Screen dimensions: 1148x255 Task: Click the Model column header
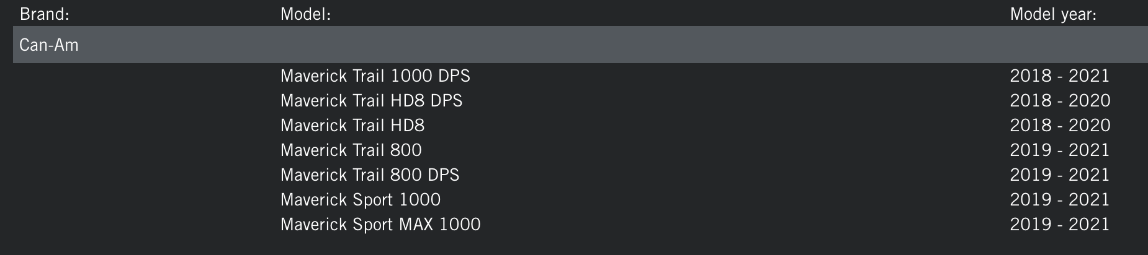(305, 14)
